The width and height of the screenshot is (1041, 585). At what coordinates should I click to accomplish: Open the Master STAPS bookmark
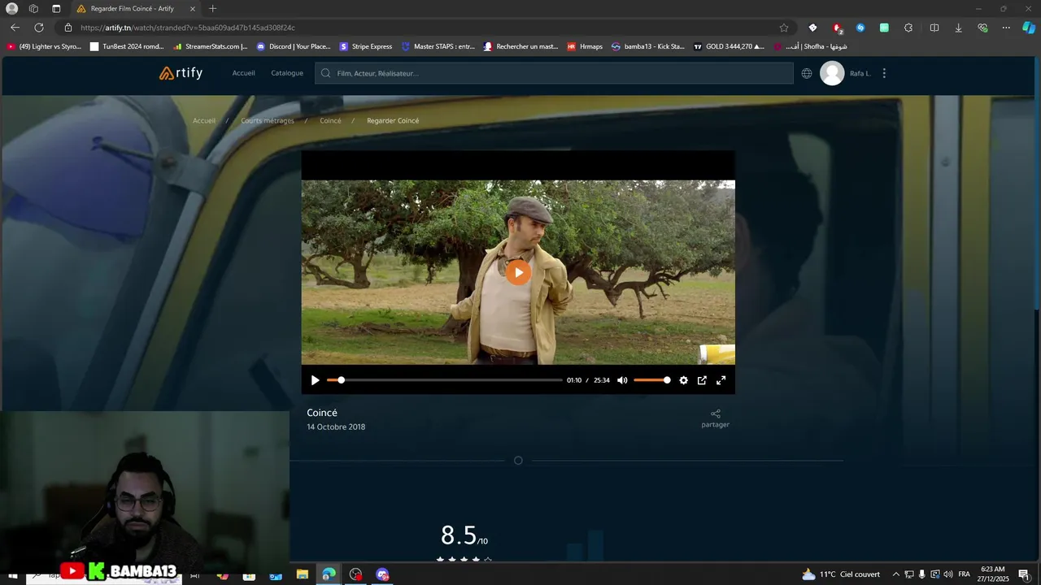pos(438,46)
